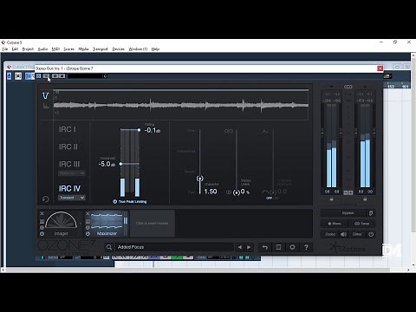Select the IRC II limiter mode
This screenshot has width=416, height=312.
(x=68, y=146)
